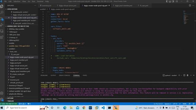
Task: Open the new terminal launch profile dropdown
Action: (181, 75)
